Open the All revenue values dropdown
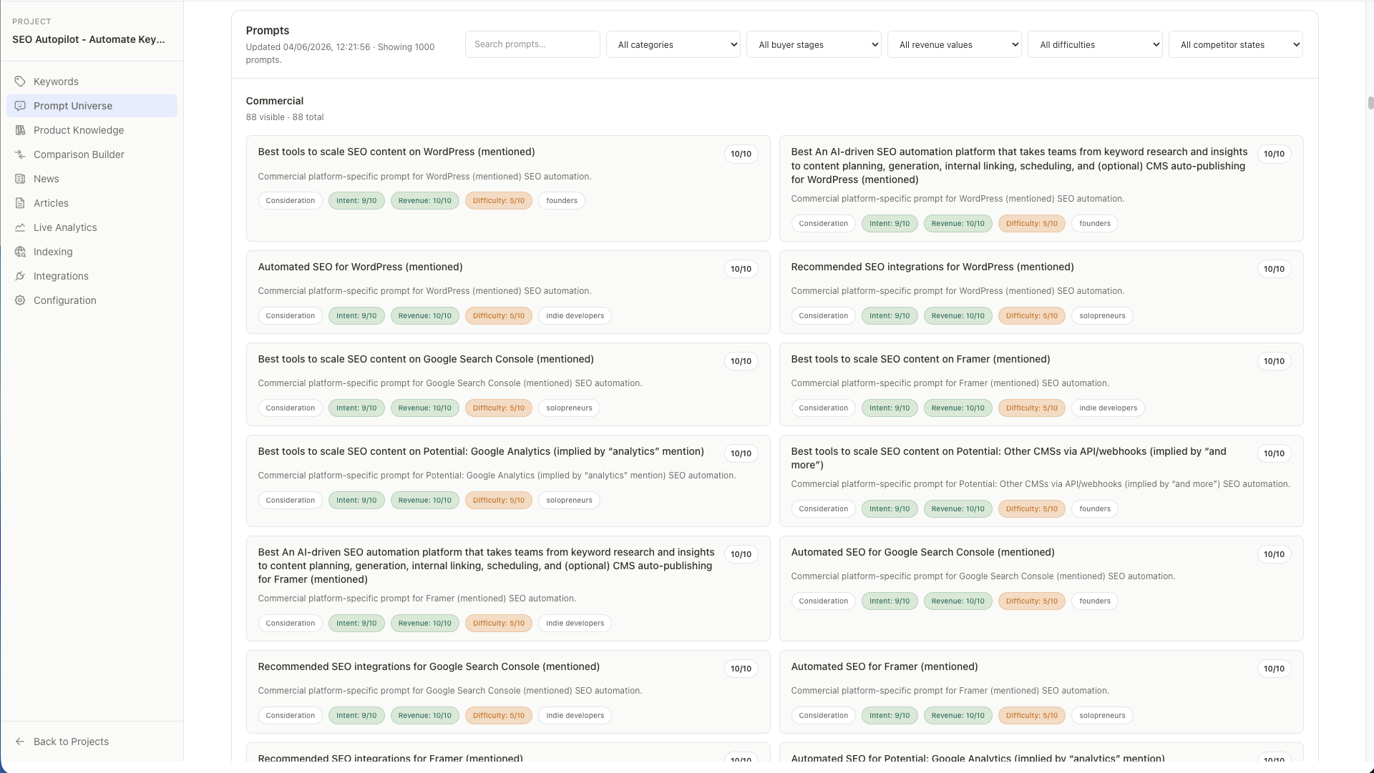 pyautogui.click(x=955, y=44)
